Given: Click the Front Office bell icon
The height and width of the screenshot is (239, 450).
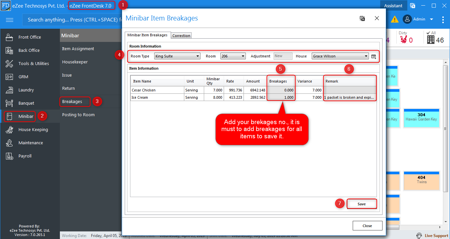Looking at the screenshot, I should pos(9,37).
